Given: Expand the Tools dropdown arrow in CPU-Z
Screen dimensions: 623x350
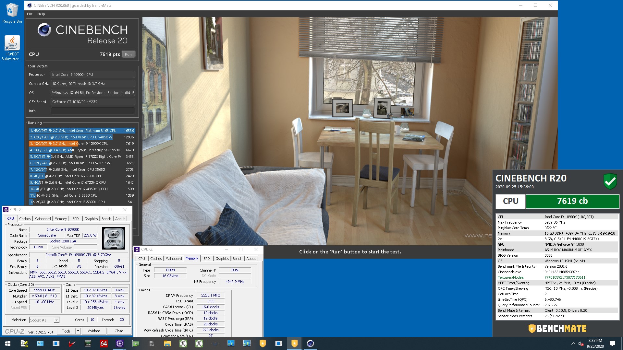Looking at the screenshot, I should pyautogui.click(x=78, y=331).
